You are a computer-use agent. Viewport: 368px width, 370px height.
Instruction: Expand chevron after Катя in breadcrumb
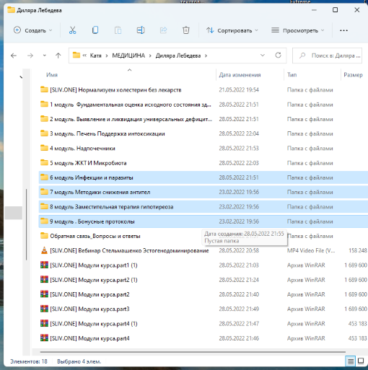point(107,56)
